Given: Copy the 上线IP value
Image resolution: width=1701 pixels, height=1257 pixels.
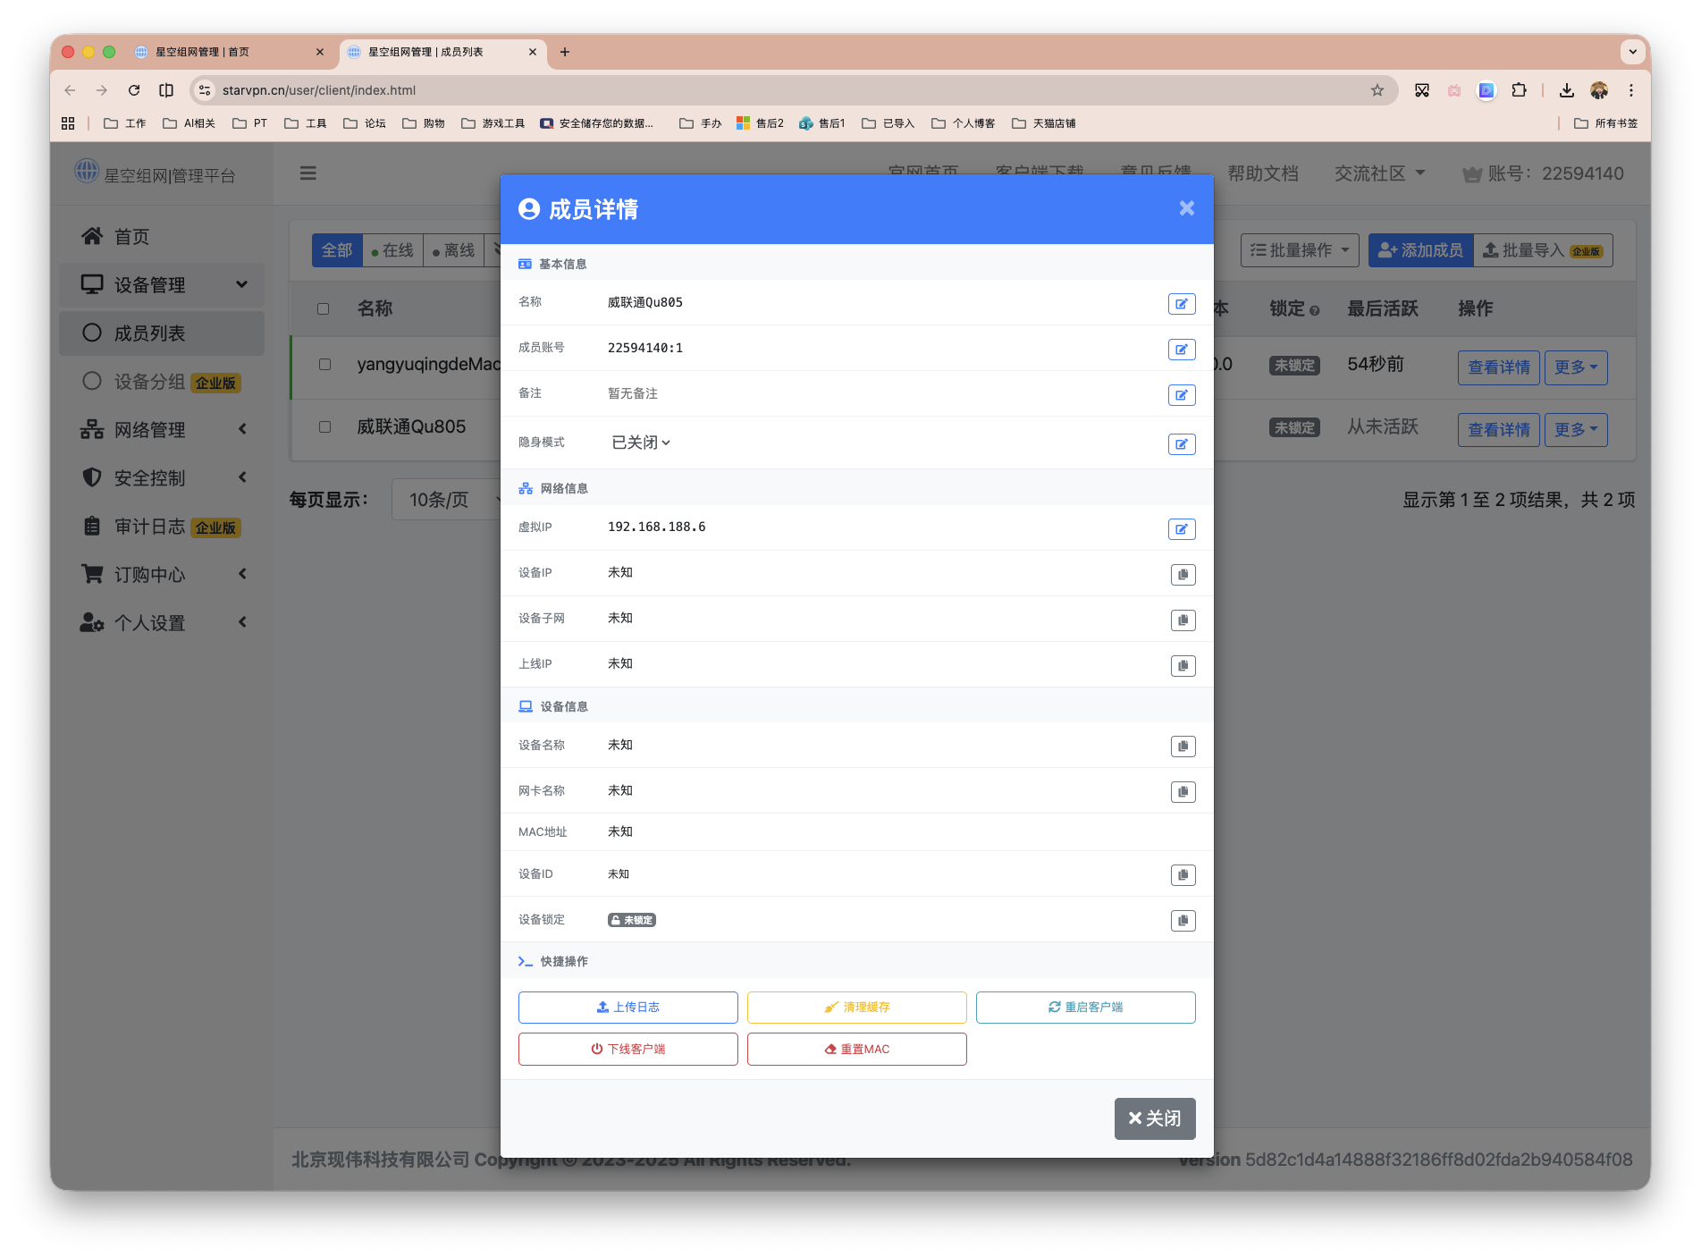Looking at the screenshot, I should click(x=1183, y=666).
